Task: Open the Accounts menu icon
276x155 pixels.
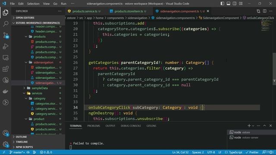Action: [6, 133]
